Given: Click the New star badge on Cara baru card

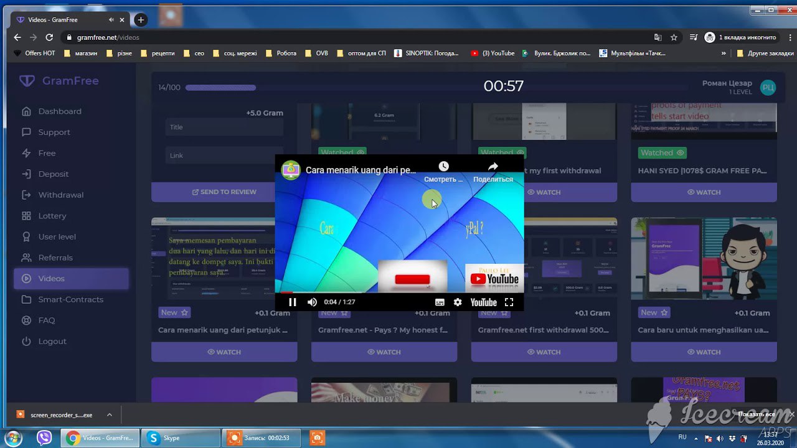Looking at the screenshot, I should [x=655, y=313].
